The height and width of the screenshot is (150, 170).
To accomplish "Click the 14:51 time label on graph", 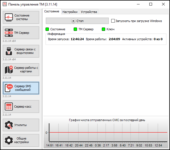I will point(50,145).
